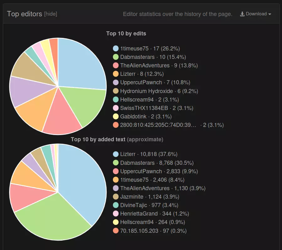Viewport: 282px width, 250px height.
Task: Select Dabmasterars · 8,768 (30.5%) label
Action: coord(157,163)
